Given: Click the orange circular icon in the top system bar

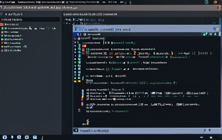Looking at the screenshot, I should pyautogui.click(x=215, y=2).
